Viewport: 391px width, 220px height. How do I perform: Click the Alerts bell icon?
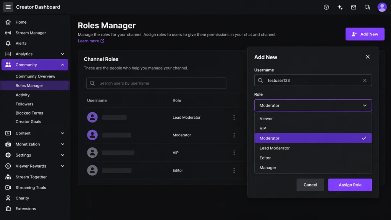click(8, 44)
